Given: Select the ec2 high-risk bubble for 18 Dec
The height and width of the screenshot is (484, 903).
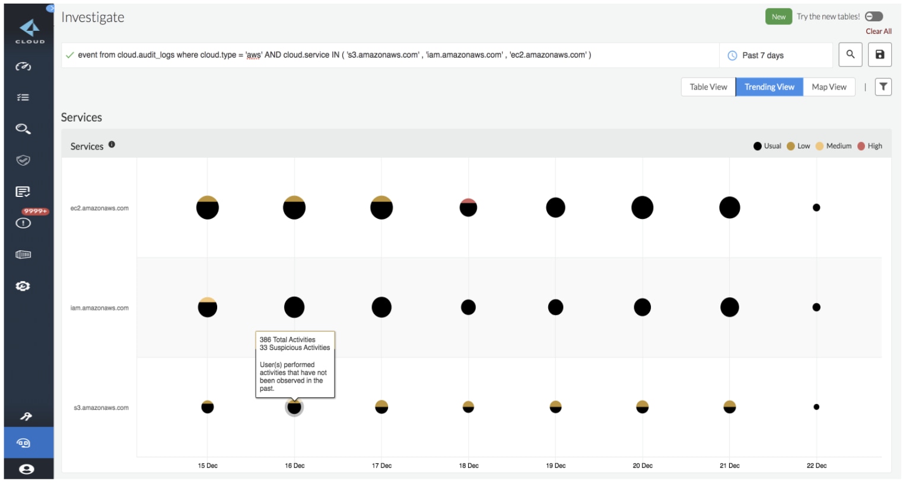Looking at the screenshot, I should pyautogui.click(x=468, y=208).
